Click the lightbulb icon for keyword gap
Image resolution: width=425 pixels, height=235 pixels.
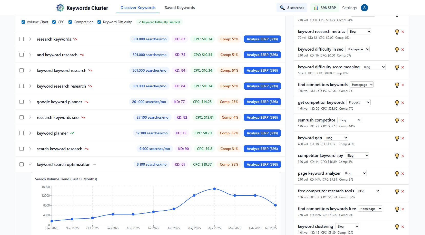tap(397, 138)
